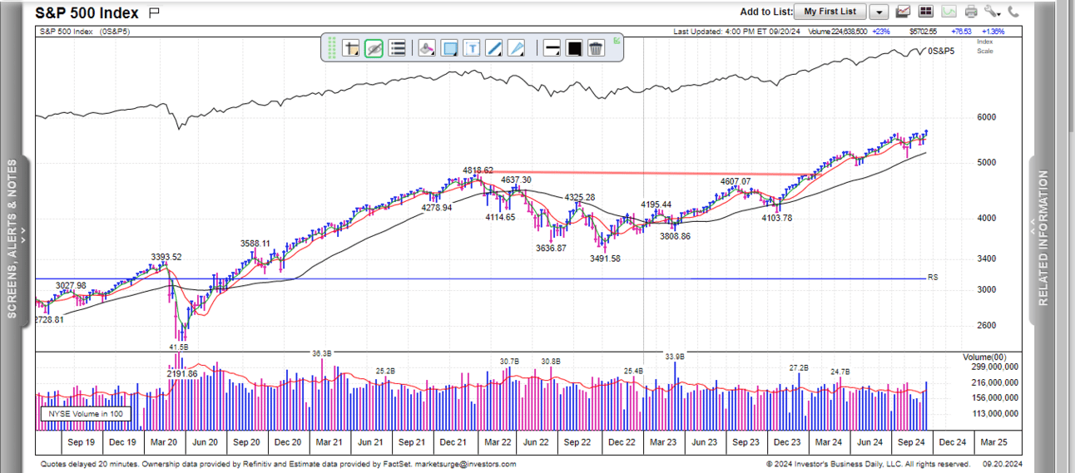Click the 0S&P5 relative strength line label

[941, 52]
